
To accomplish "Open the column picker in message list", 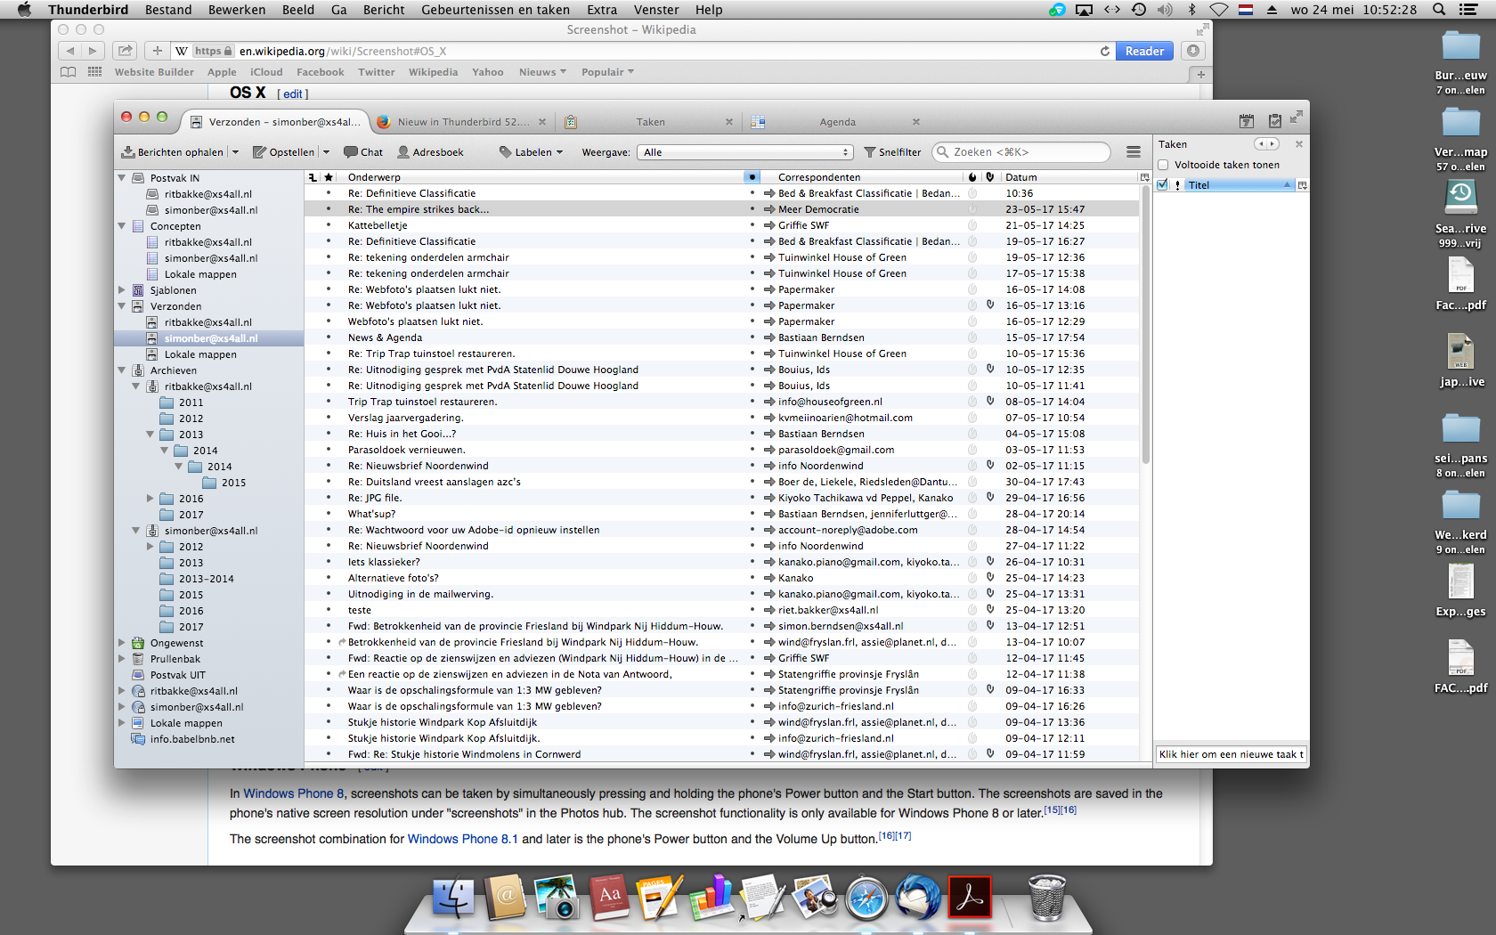I will [1145, 177].
